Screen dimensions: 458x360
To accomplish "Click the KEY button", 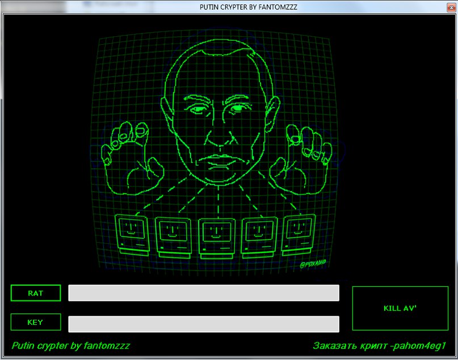I will point(35,322).
